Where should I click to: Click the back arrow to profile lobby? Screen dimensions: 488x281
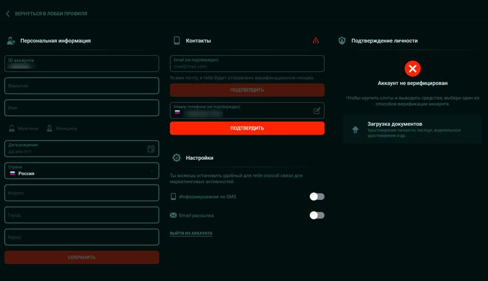(7, 13)
